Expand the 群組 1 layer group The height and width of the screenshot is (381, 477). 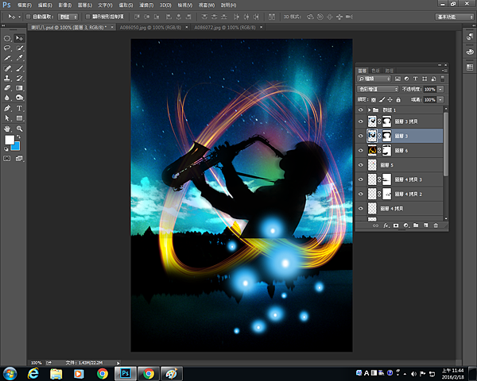(369, 110)
